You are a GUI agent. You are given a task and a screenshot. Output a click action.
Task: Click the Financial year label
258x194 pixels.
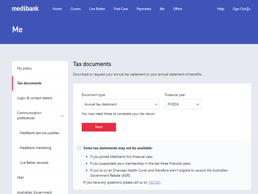175,95
